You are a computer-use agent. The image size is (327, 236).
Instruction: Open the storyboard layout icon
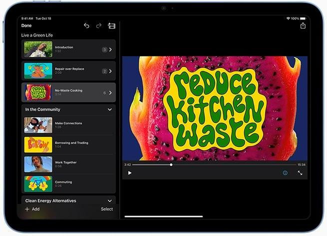point(111,25)
